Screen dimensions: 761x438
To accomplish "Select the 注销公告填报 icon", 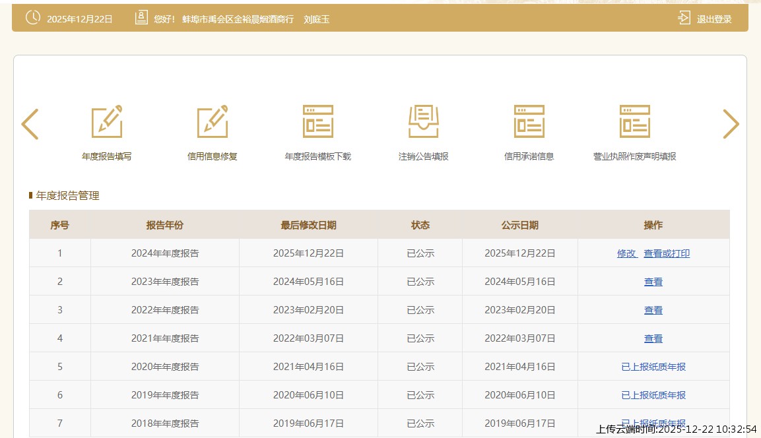I will click(423, 122).
